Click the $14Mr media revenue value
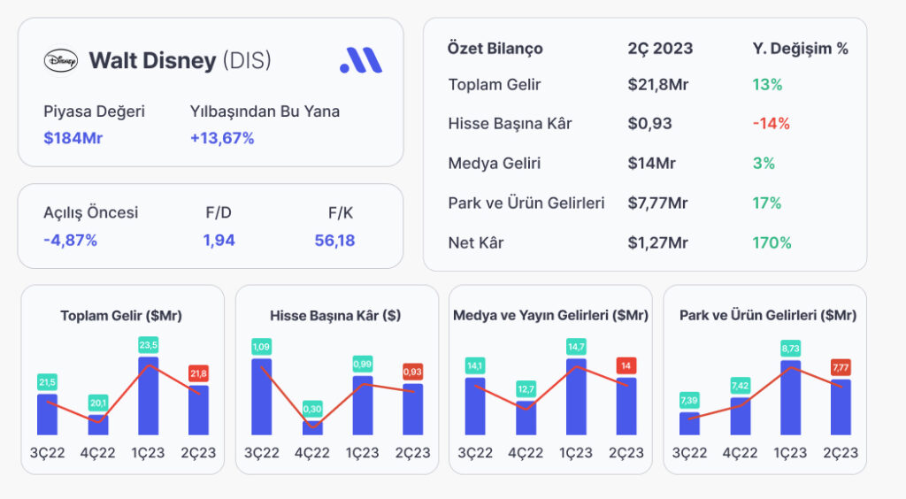This screenshot has width=906, height=499. pyautogui.click(x=652, y=164)
